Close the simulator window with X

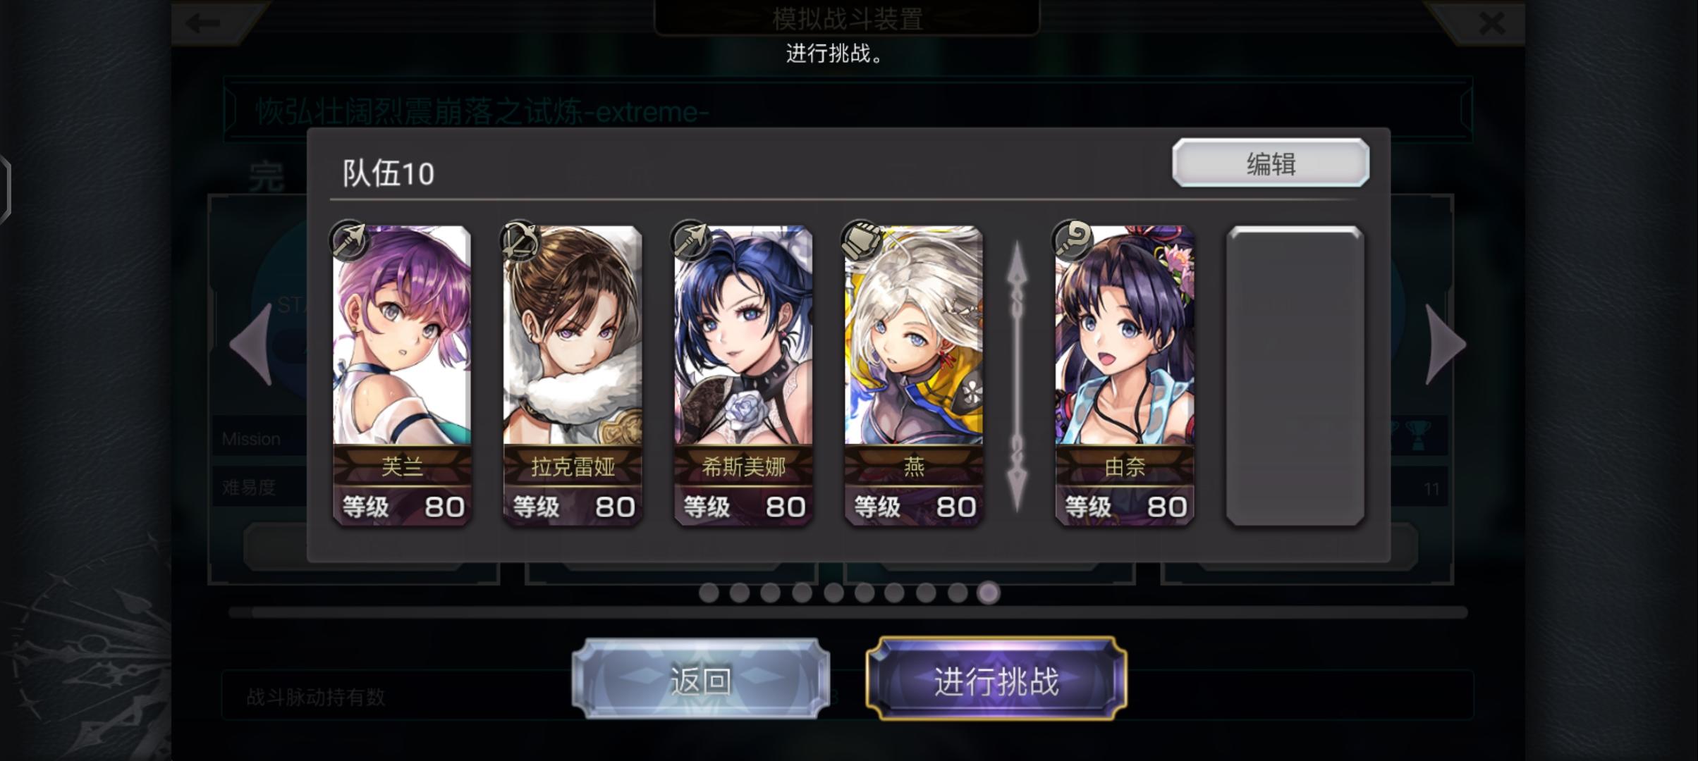coord(1492,23)
